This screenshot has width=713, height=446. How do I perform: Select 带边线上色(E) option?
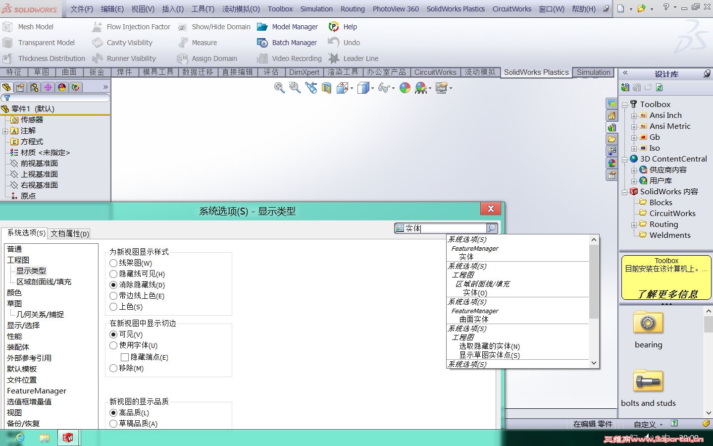pos(113,296)
